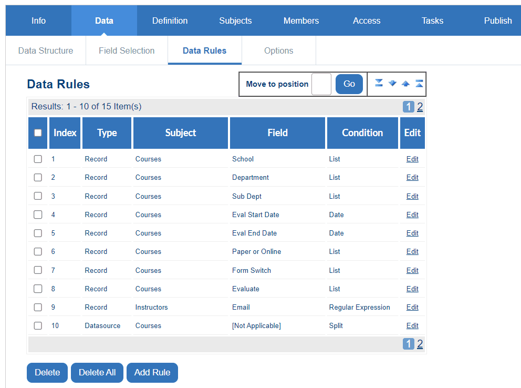This screenshot has width=521, height=388.
Task: Select page 1 in bottom pagination
Action: (x=409, y=344)
